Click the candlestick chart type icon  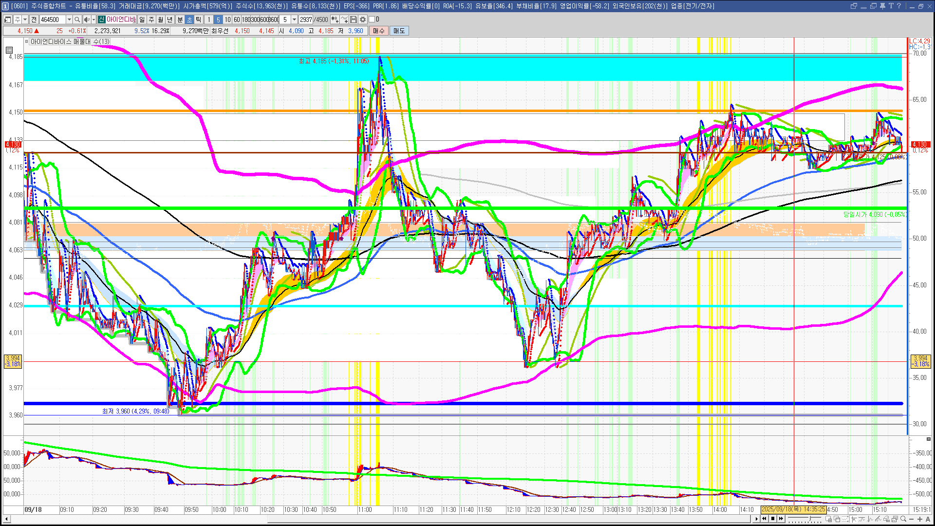[x=335, y=19]
